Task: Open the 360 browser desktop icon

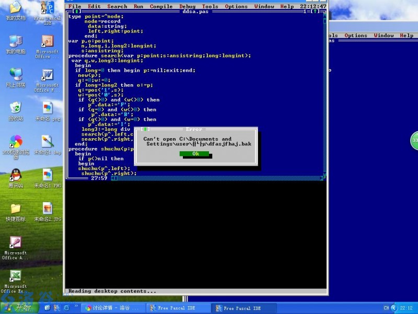Action: [x=16, y=144]
